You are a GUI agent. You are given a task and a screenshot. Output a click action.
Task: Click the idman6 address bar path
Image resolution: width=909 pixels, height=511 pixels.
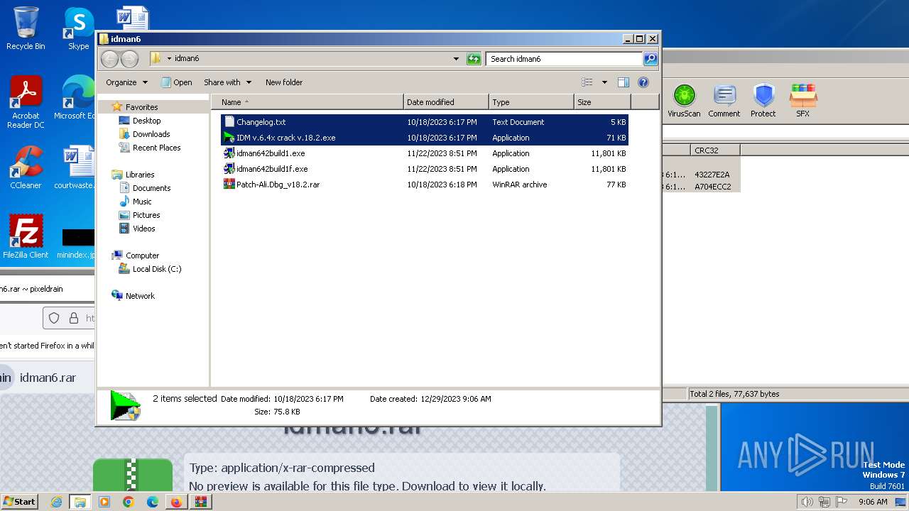pyautogui.click(x=187, y=59)
